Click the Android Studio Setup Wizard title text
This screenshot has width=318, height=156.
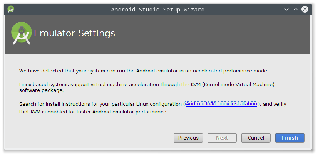pos(158,10)
